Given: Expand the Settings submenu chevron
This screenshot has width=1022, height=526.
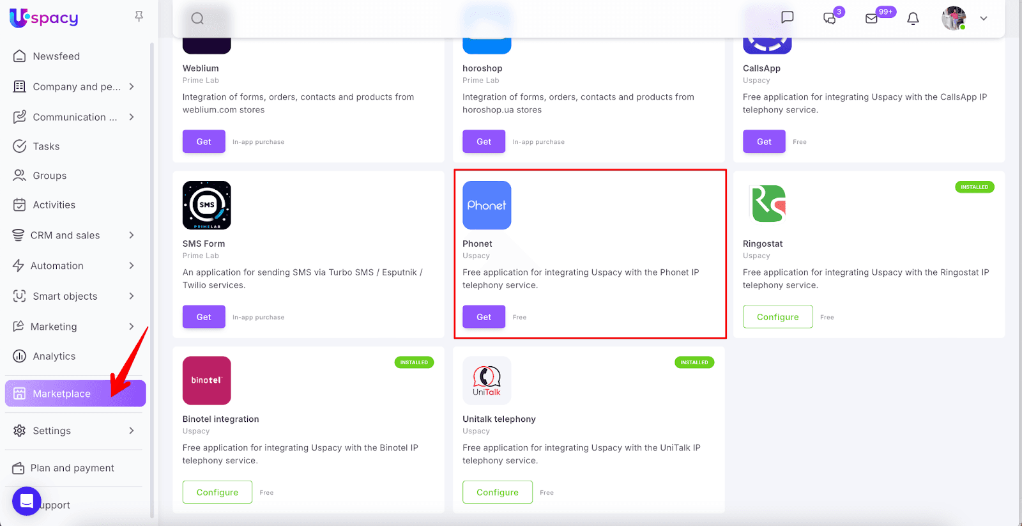Looking at the screenshot, I should (x=132, y=431).
